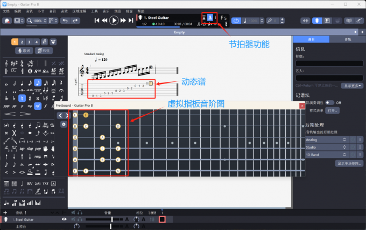Click the Home icon in toolbar
Image resolution: width=366 pixels, height=230 pixels.
point(7,21)
